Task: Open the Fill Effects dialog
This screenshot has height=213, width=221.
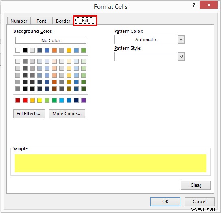Action: [x=29, y=114]
